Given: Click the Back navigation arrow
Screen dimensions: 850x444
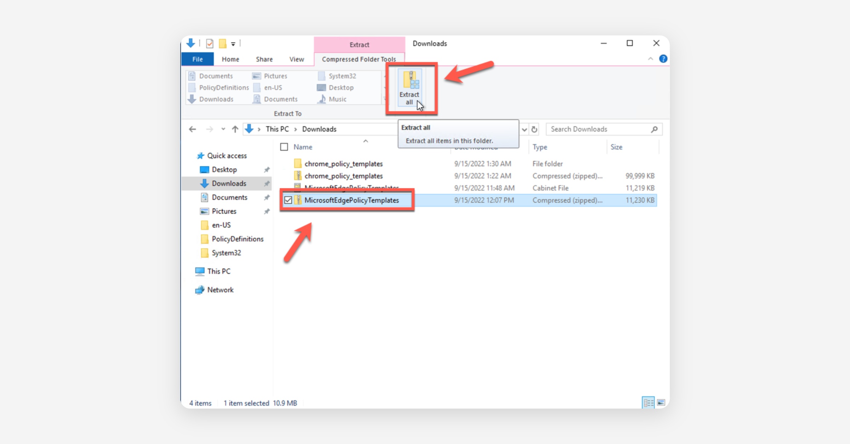Looking at the screenshot, I should (192, 129).
